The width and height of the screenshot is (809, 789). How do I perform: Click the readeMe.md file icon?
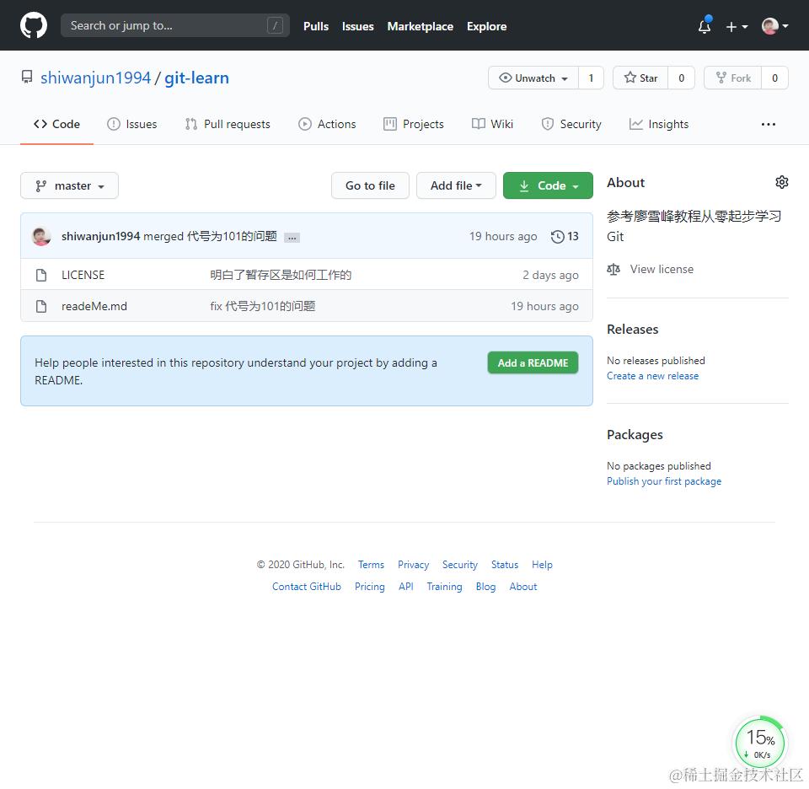(x=41, y=307)
